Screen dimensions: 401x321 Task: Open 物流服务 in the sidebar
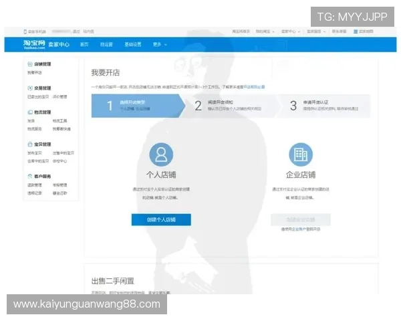pos(35,129)
